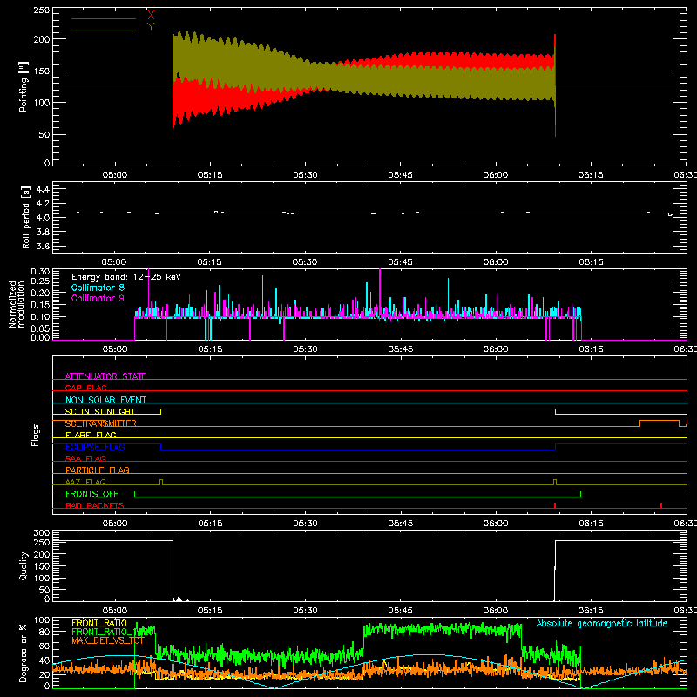Click the 'Roll period [s]' axis title
Image resolution: width=697 pixels, height=697 pixels.
coord(25,217)
